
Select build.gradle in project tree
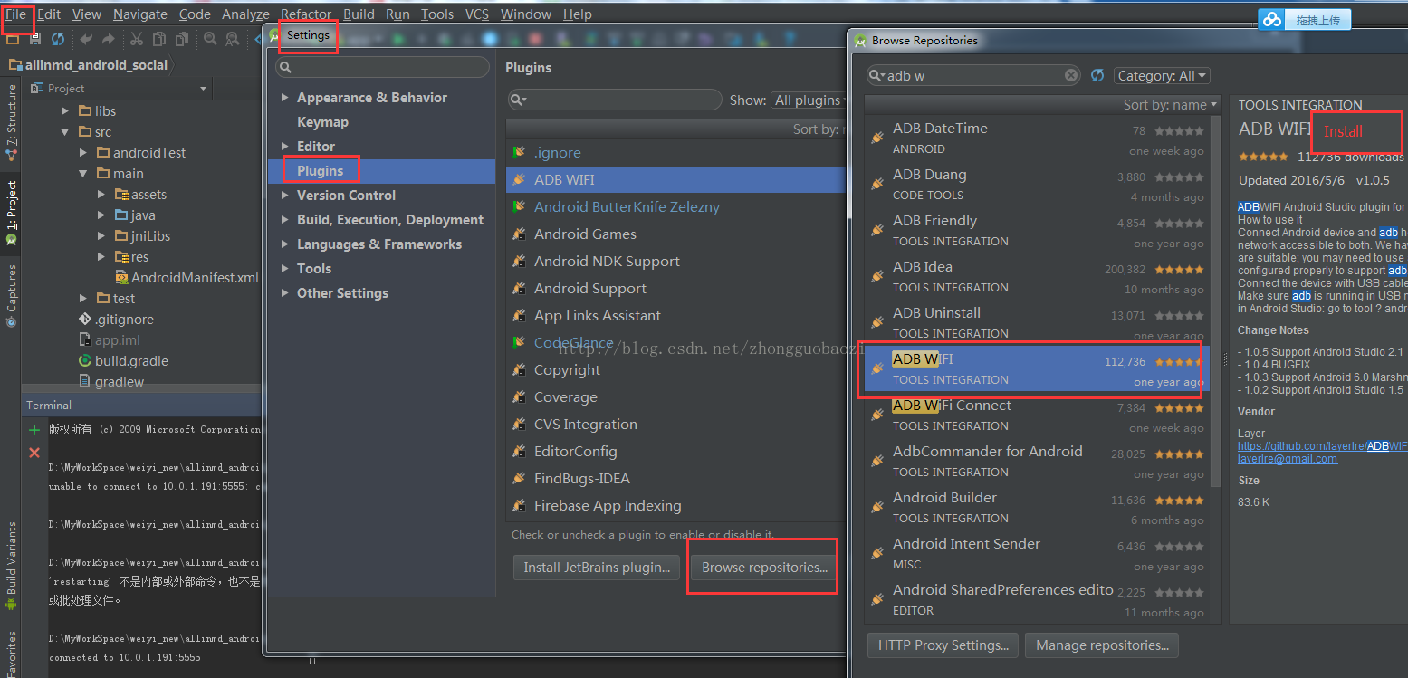123,361
